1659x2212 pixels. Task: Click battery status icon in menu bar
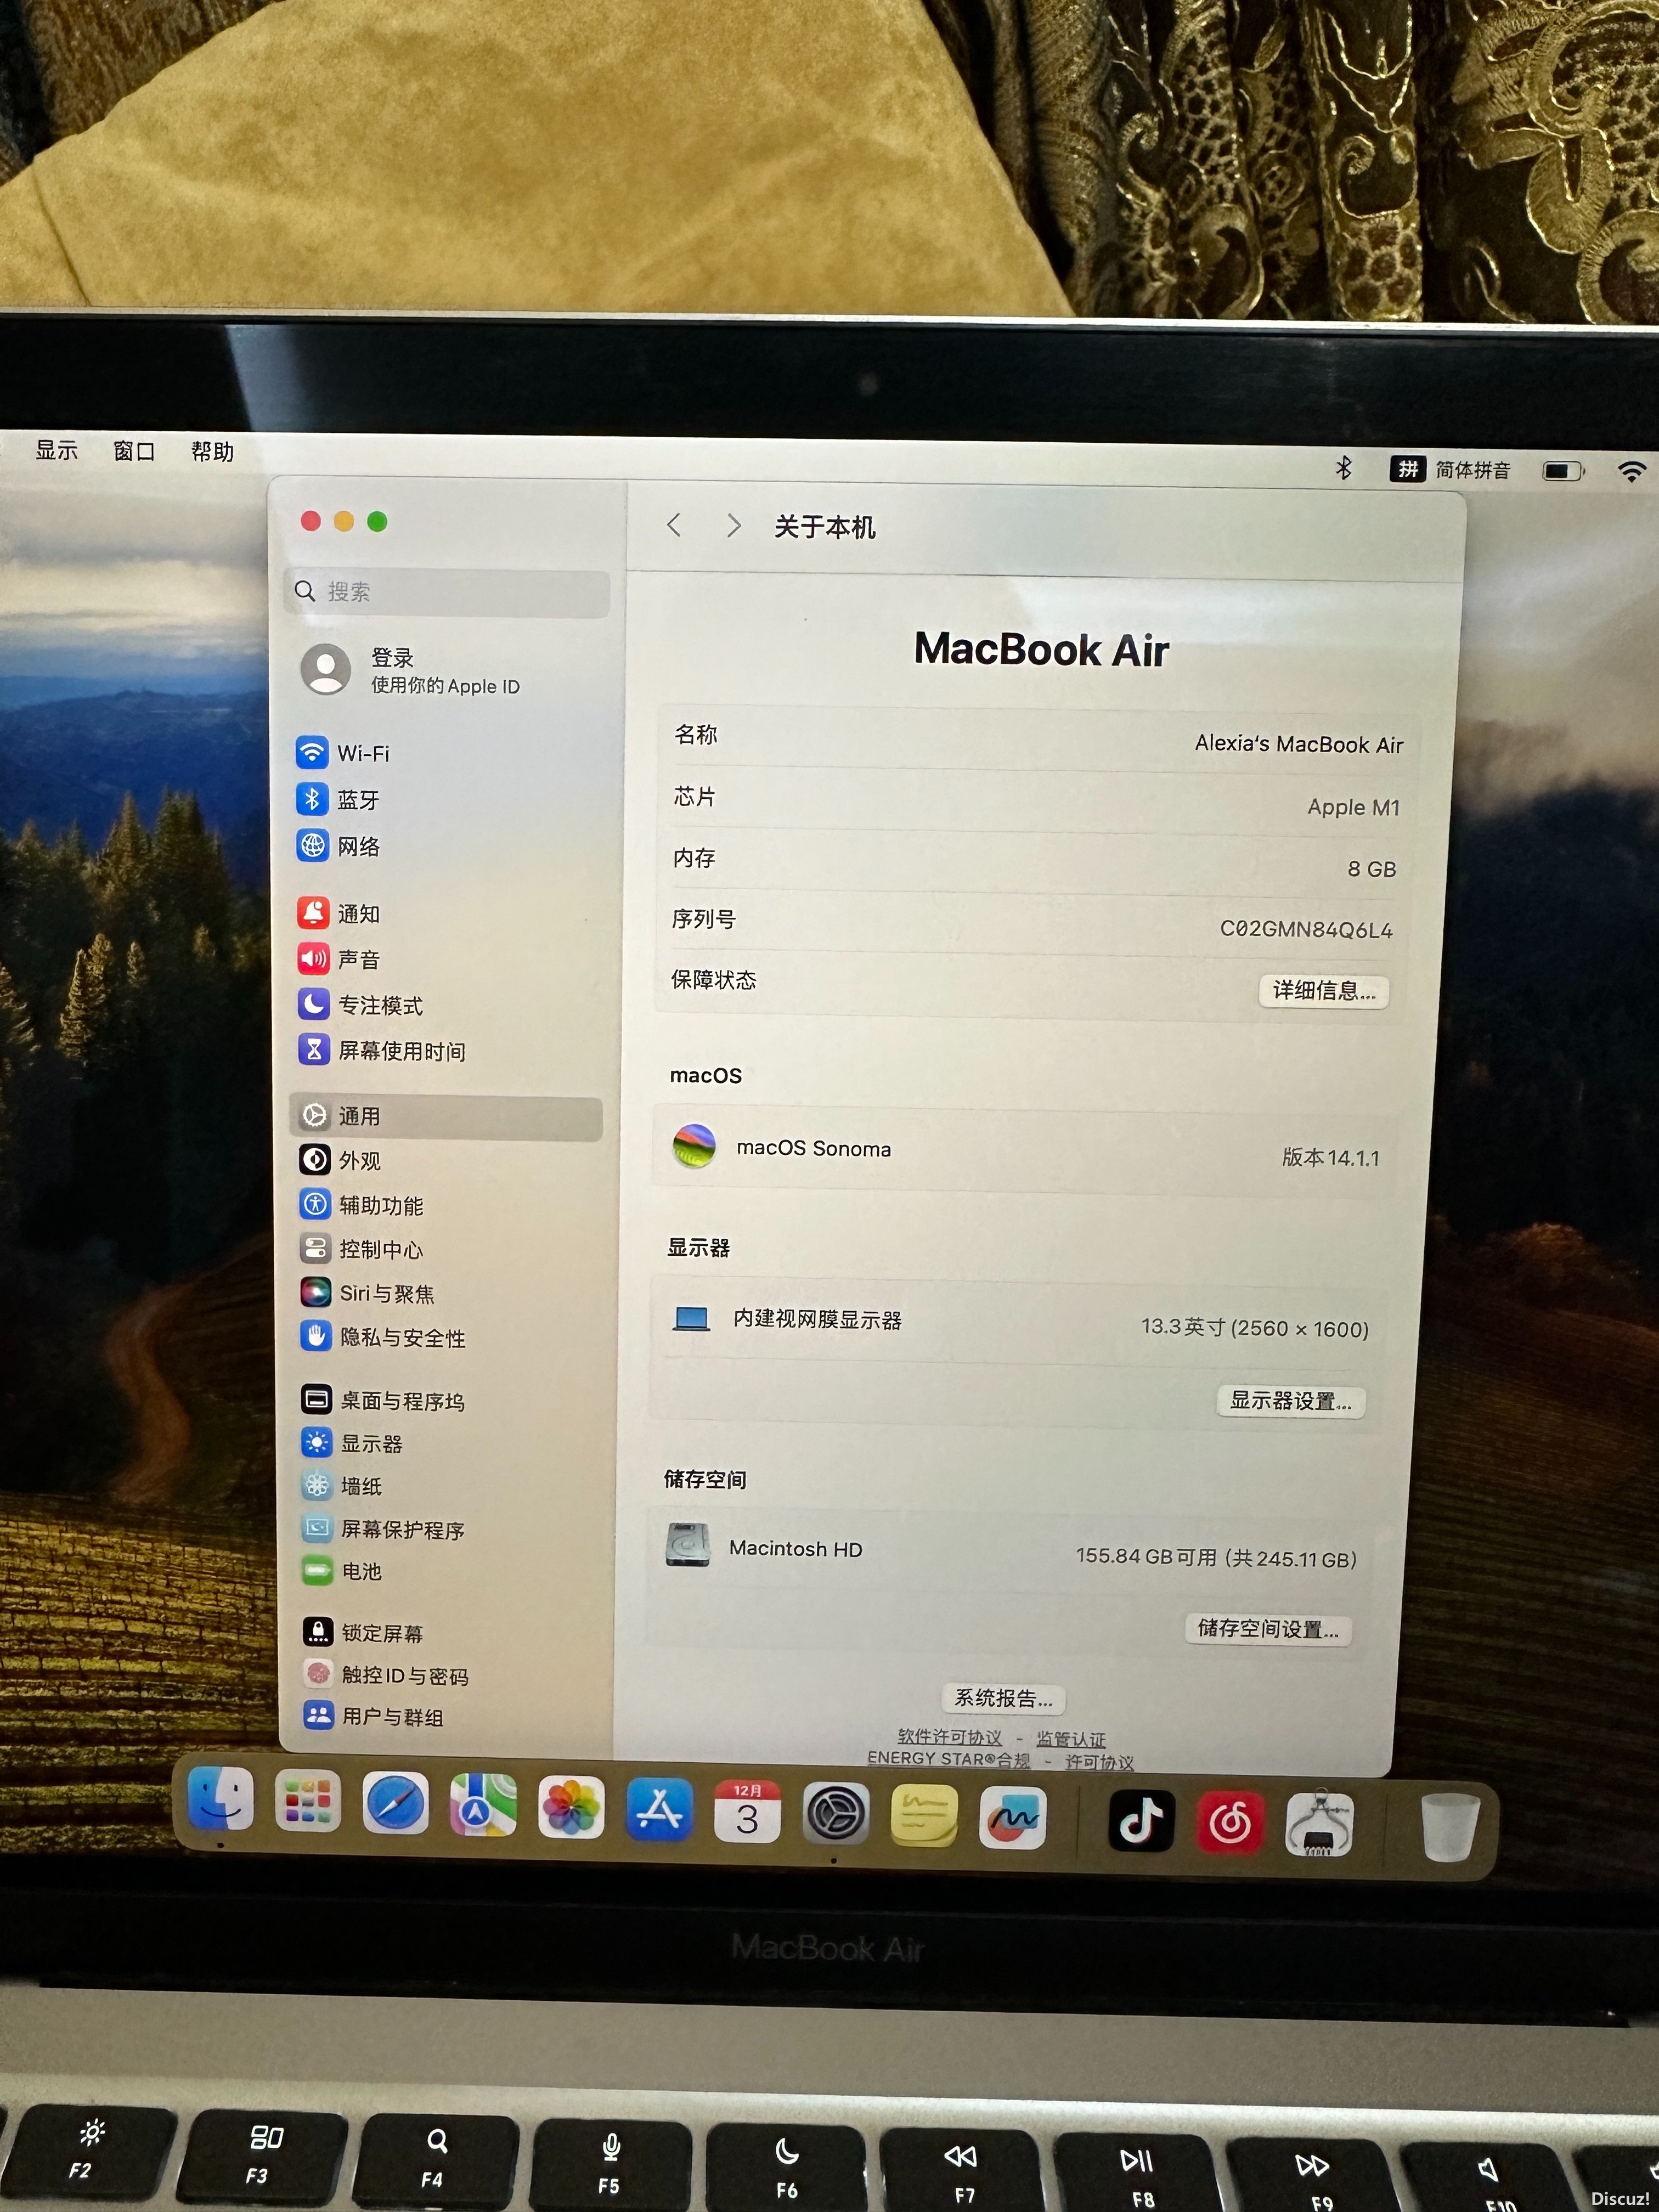[1563, 470]
